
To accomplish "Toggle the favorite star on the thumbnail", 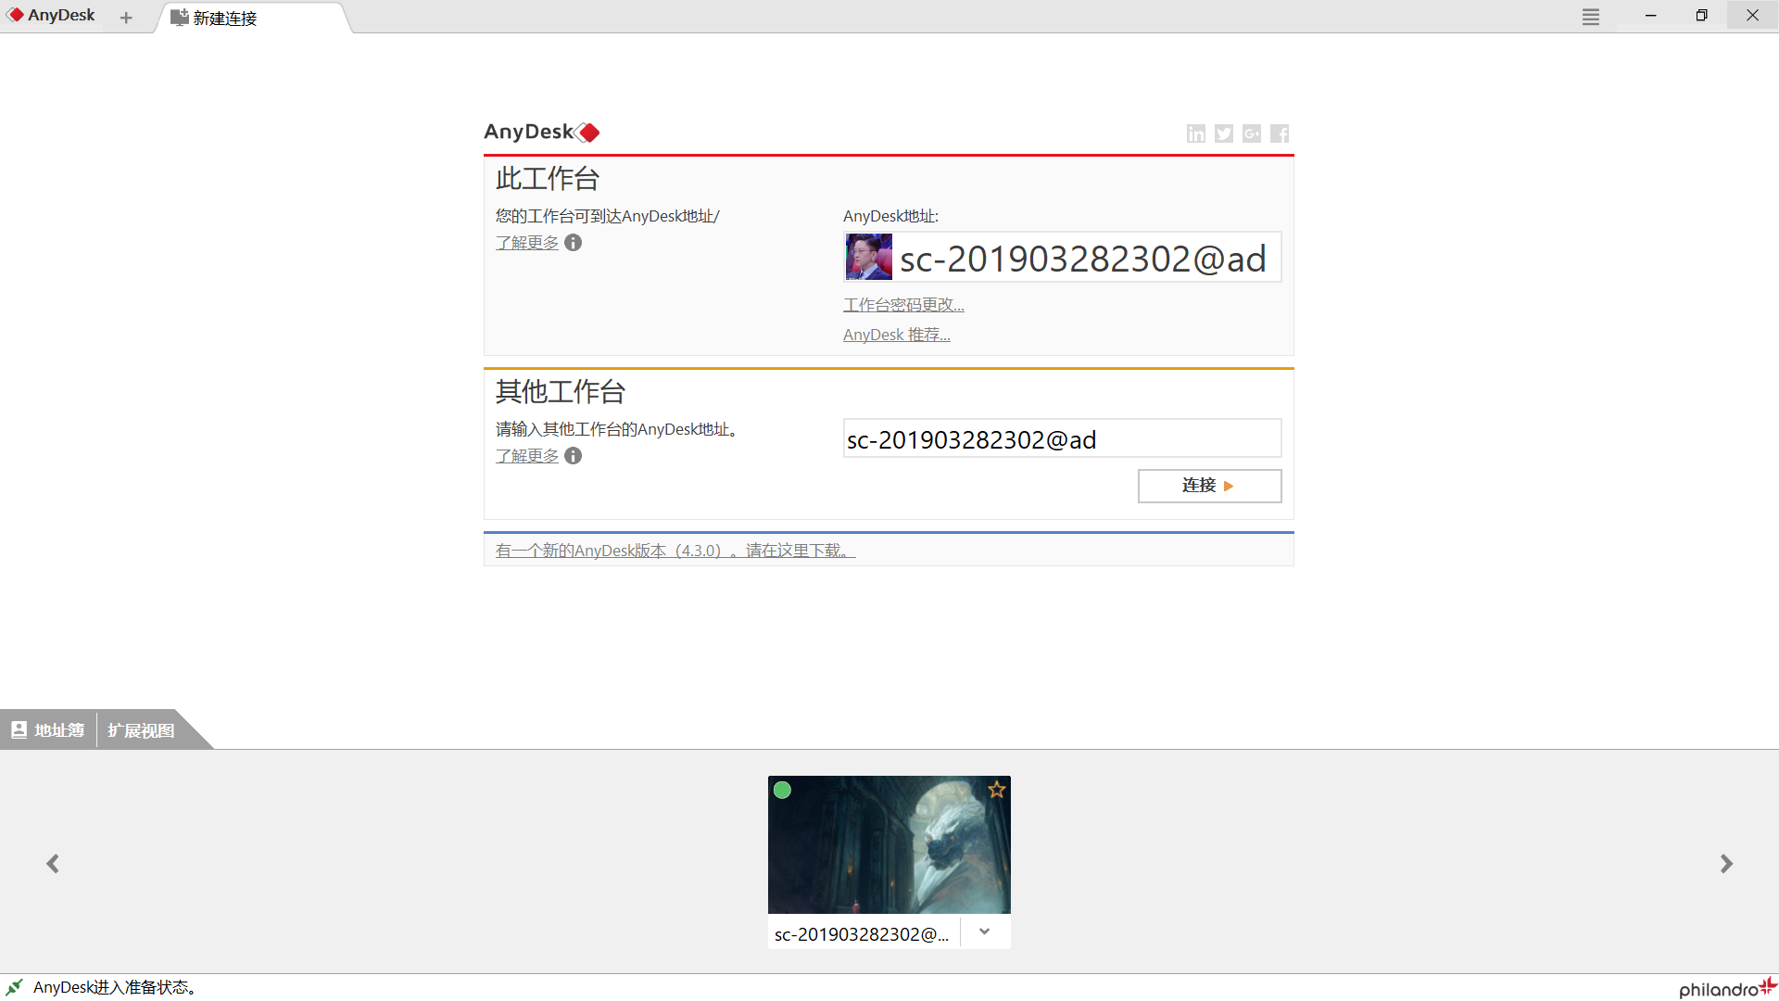I will point(997,790).
